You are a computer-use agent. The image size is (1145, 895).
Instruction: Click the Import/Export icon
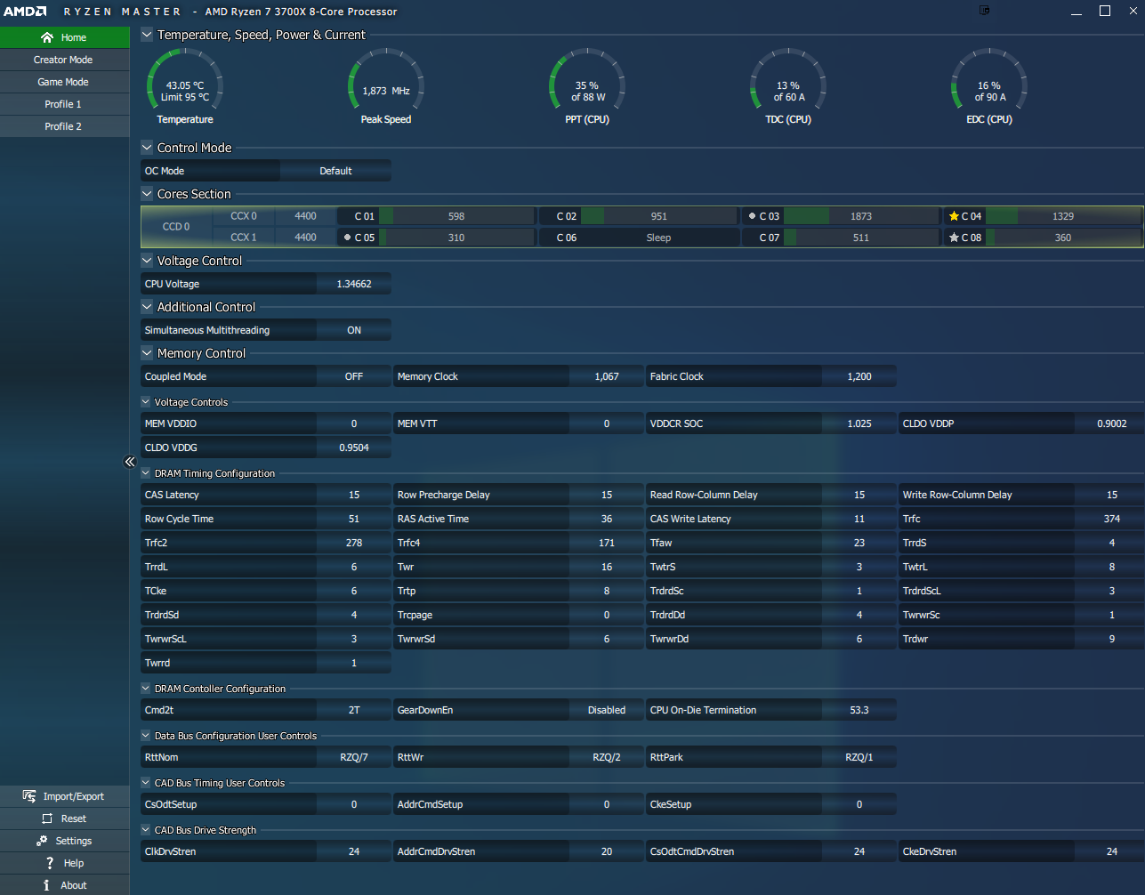(29, 796)
